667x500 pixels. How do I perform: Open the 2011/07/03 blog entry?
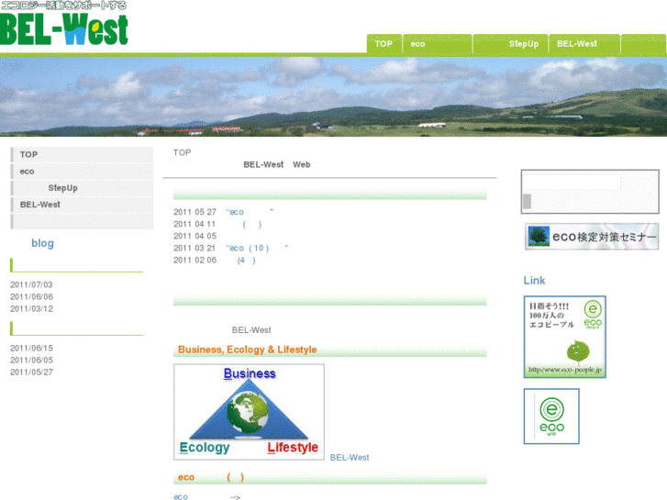pyautogui.click(x=31, y=284)
